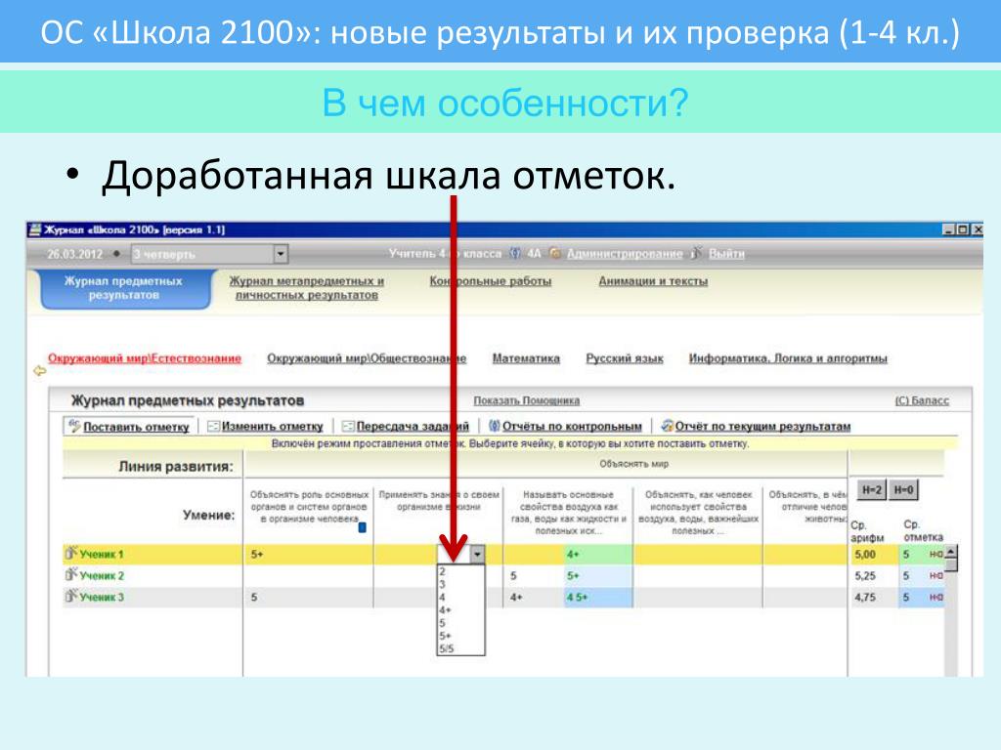Click the Пересдача заданий icon

(x=348, y=426)
